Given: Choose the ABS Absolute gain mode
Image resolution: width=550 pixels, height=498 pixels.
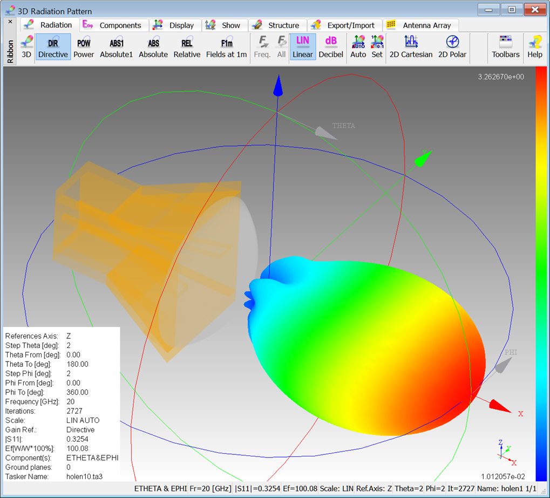Looking at the screenshot, I should 153,47.
